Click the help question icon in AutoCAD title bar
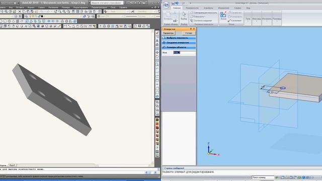The image size is (322, 181). point(144,3)
